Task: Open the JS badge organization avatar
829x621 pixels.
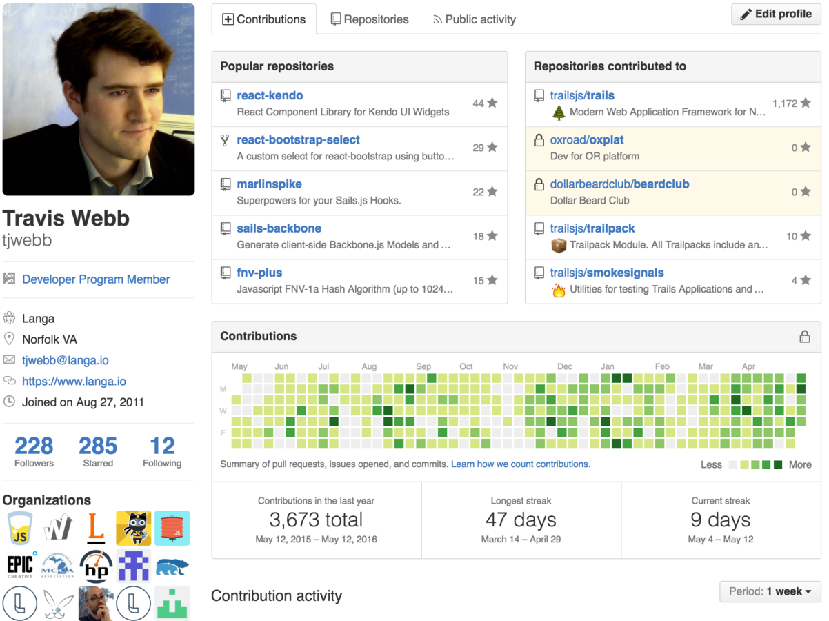Action: click(21, 529)
